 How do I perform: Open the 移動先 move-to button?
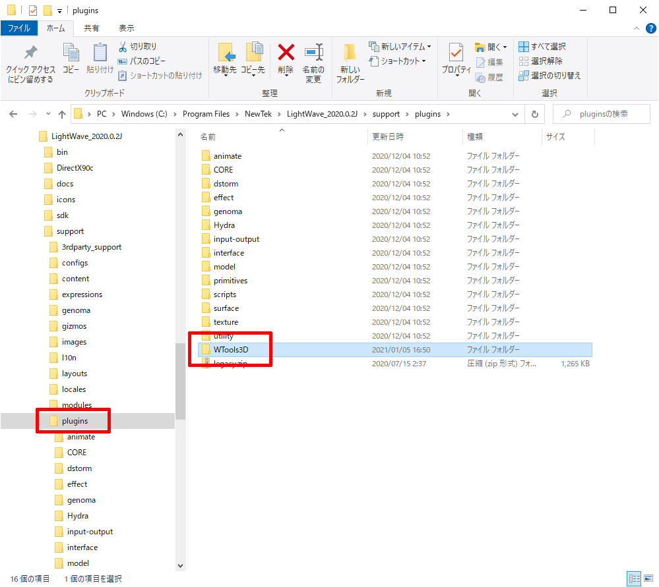pos(225,59)
